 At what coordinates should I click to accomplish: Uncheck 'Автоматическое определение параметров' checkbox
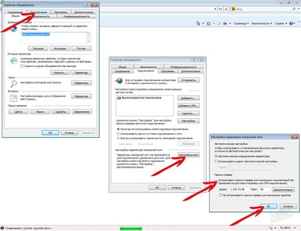coord(216,156)
